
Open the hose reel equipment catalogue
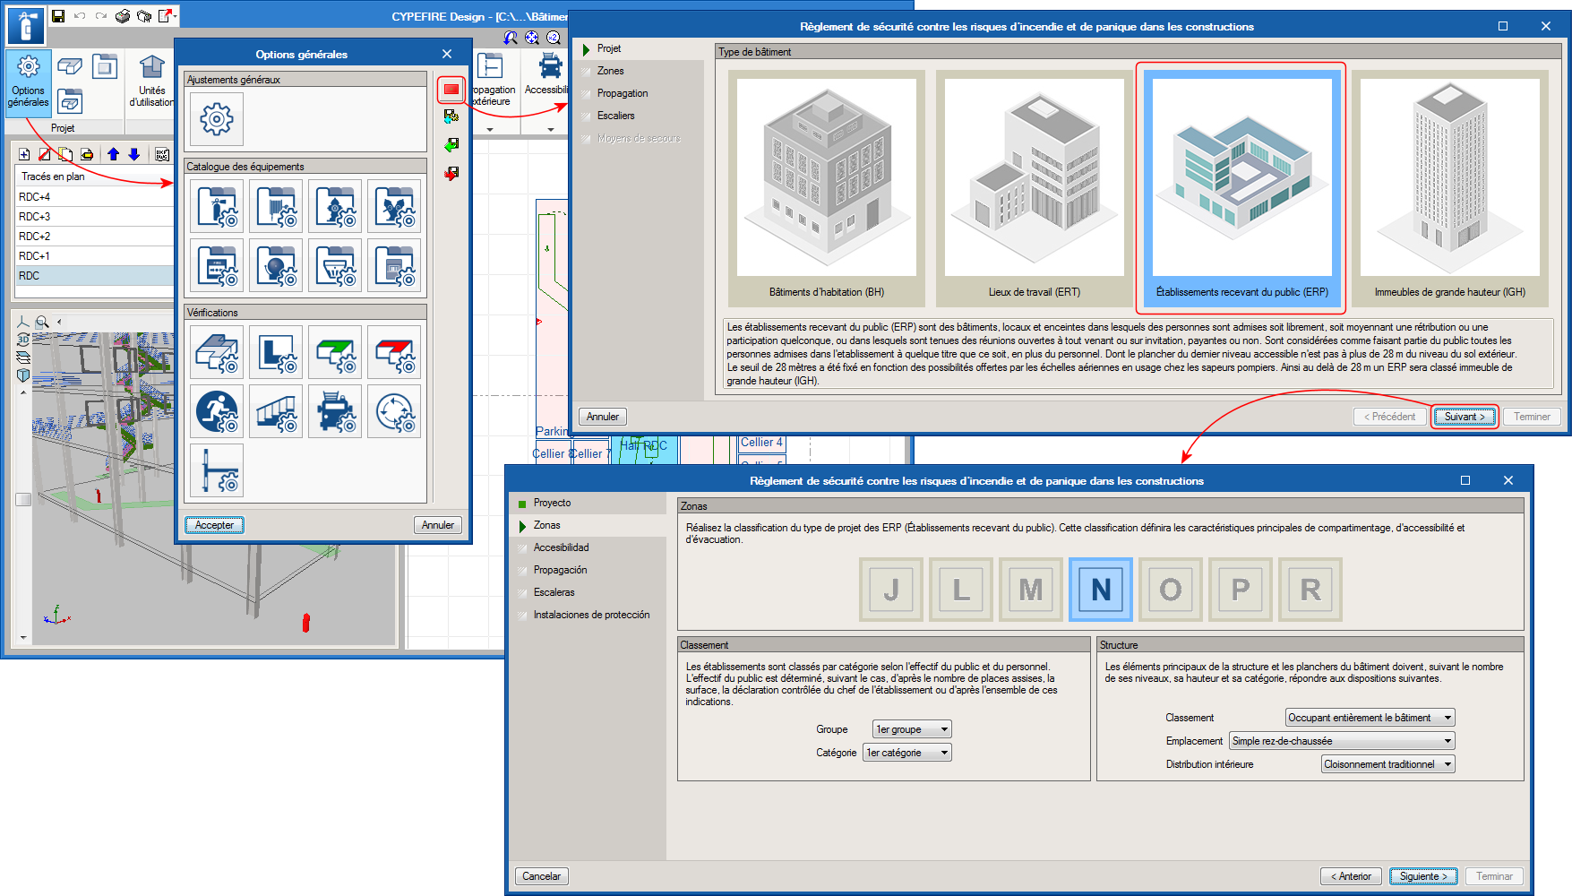[x=276, y=206]
